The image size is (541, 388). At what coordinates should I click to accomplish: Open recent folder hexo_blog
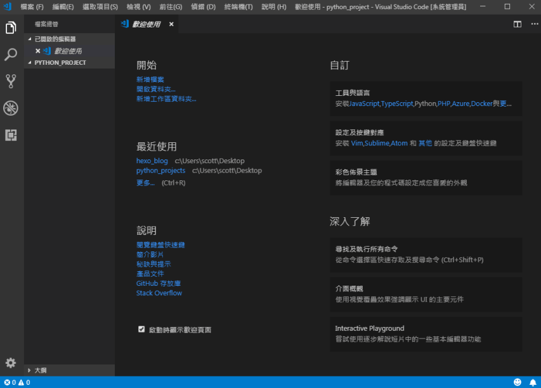[x=152, y=161]
